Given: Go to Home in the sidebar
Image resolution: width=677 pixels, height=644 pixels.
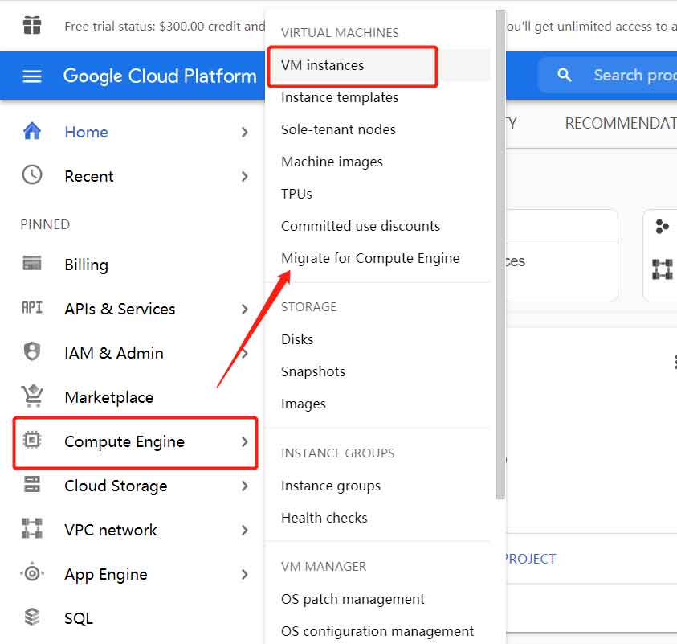Looking at the screenshot, I should (x=87, y=132).
